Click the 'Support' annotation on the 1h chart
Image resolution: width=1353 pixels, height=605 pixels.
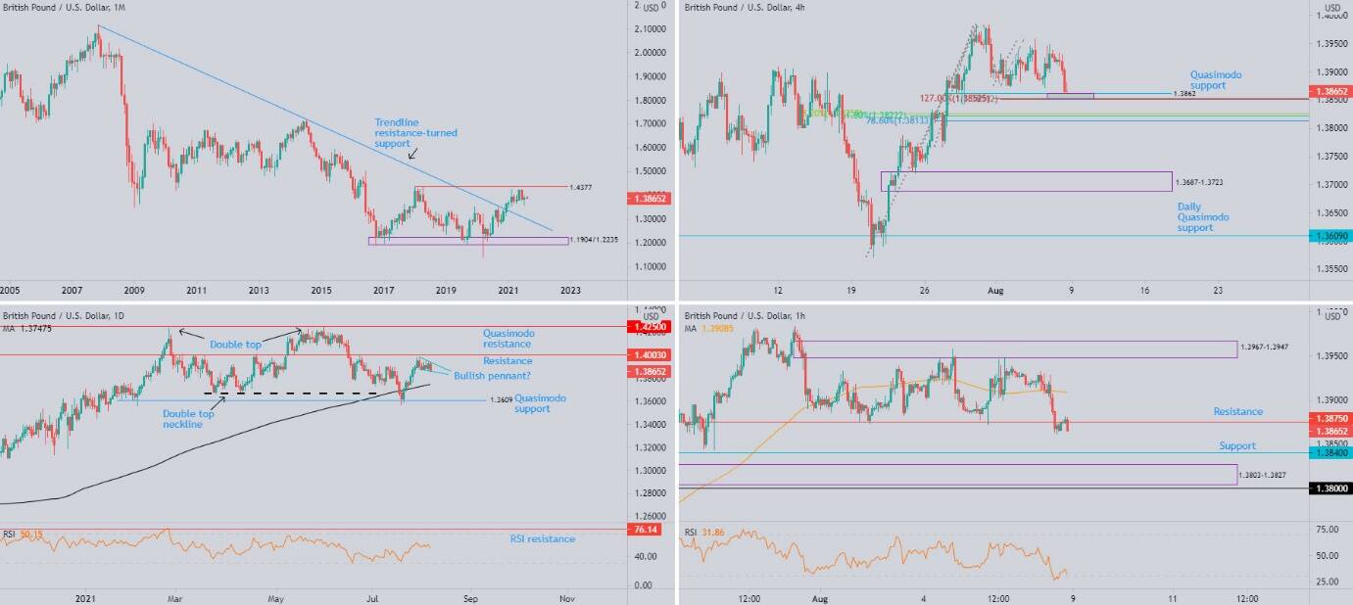click(x=1237, y=446)
